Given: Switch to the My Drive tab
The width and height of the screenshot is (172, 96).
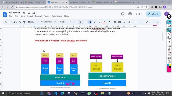Looking at the screenshot, I should 102,2.
